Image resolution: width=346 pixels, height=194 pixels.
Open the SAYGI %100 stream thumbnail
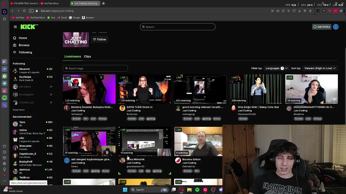[x=145, y=89]
